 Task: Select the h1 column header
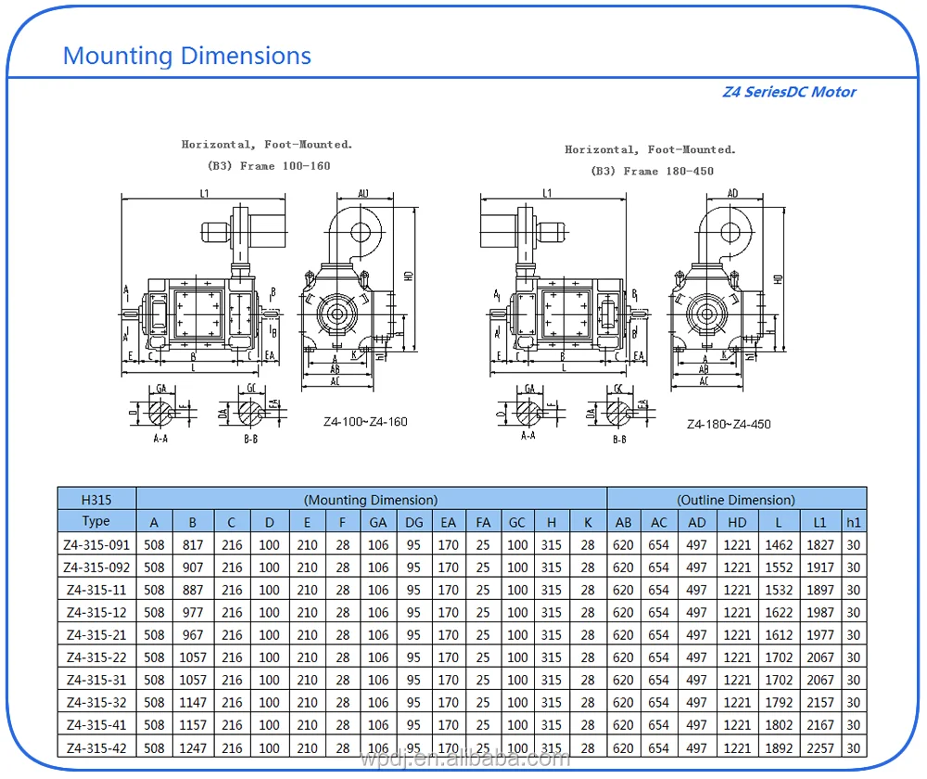point(854,521)
